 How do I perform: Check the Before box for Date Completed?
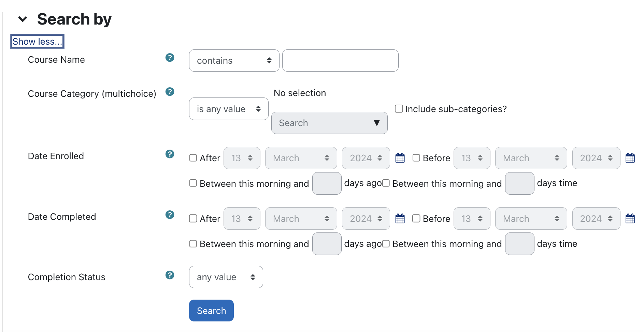click(416, 218)
